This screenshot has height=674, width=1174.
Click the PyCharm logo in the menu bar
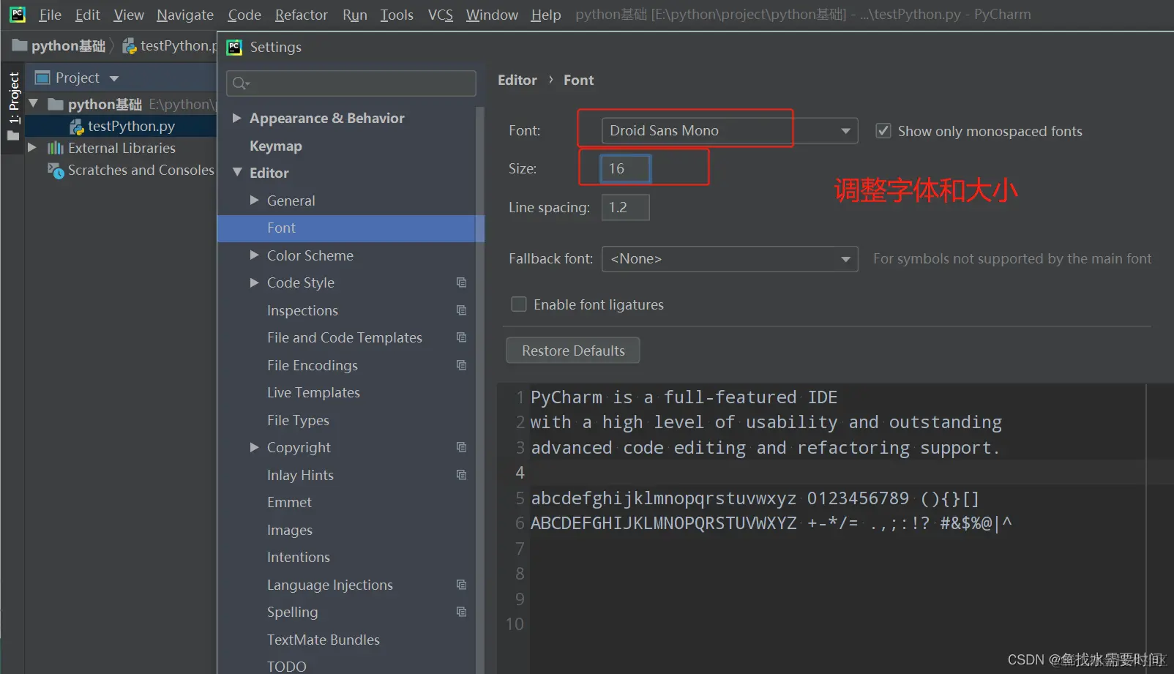click(17, 14)
